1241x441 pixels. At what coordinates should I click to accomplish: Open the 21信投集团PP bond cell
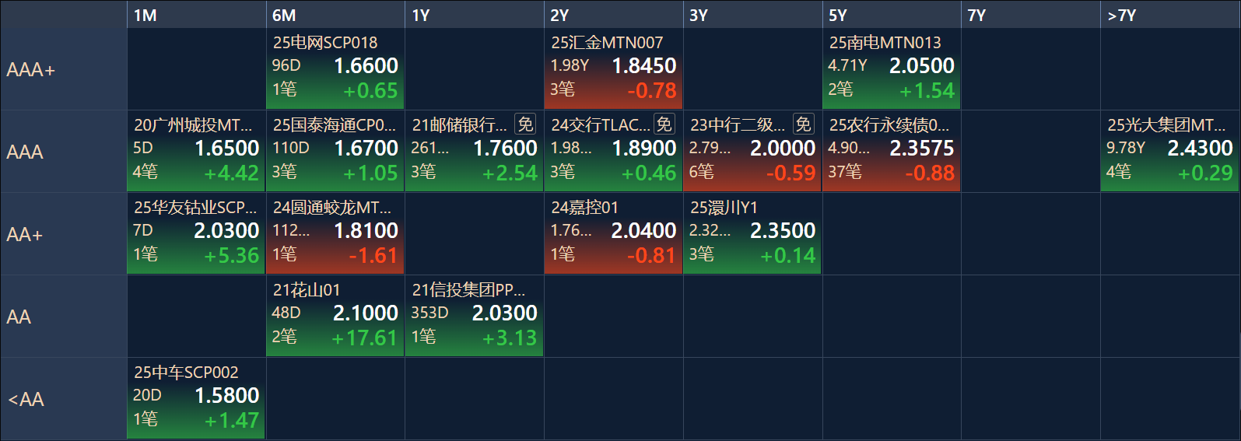click(475, 317)
